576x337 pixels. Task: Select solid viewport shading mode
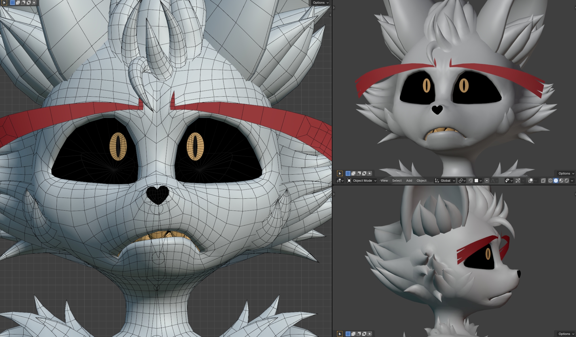pyautogui.click(x=556, y=181)
